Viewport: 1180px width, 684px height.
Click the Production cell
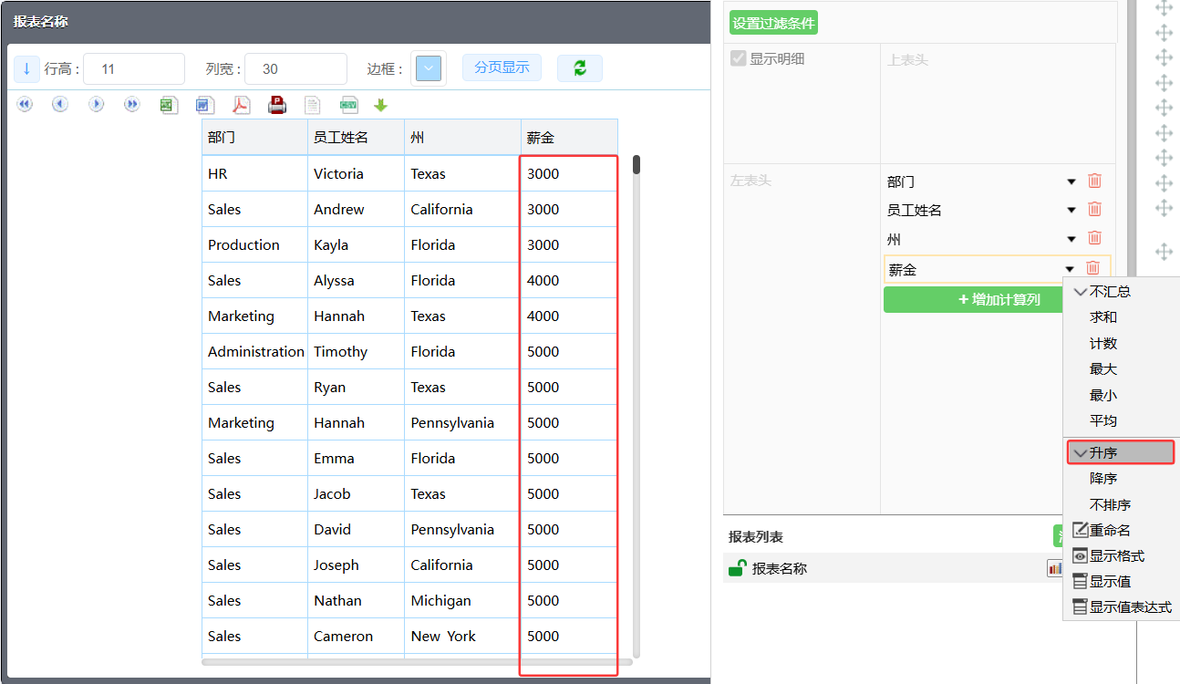click(x=254, y=244)
